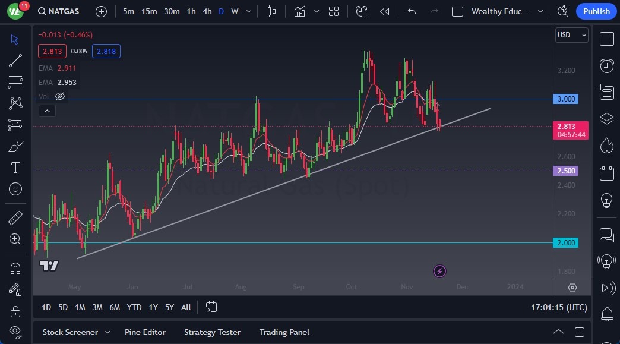The width and height of the screenshot is (620, 344).
Task: Open the Indicators icon in top toolbar
Action: tap(300, 11)
